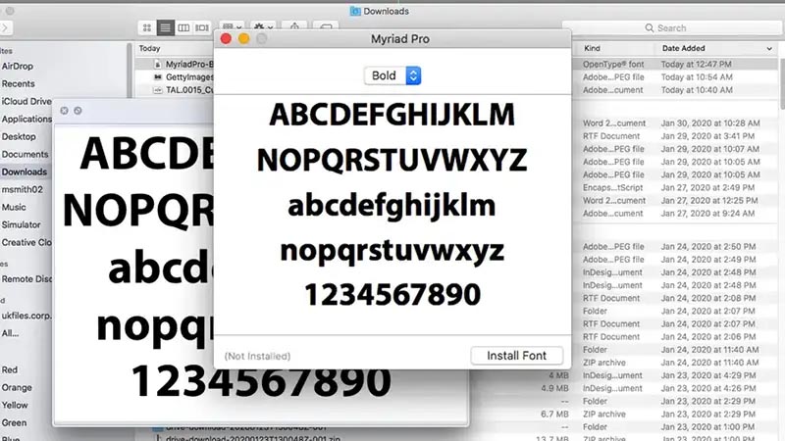Switch Finder to list view

(x=165, y=28)
